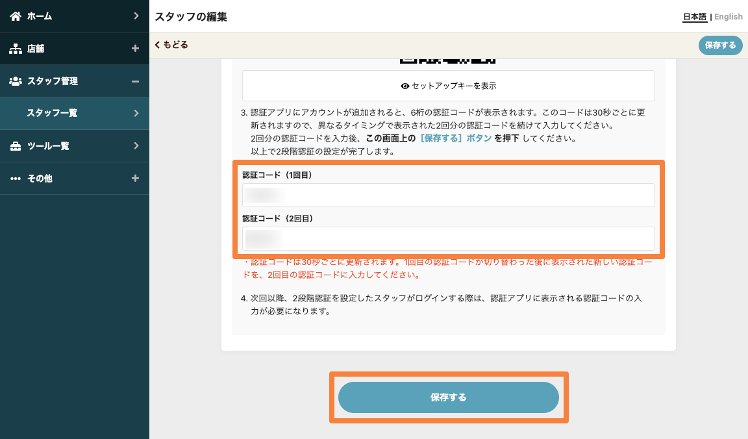
Task: Expand the その他 section with plus
Action: coord(135,179)
